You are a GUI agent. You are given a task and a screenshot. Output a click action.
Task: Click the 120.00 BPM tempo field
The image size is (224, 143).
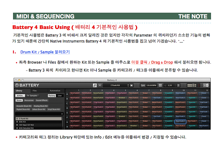151,85
